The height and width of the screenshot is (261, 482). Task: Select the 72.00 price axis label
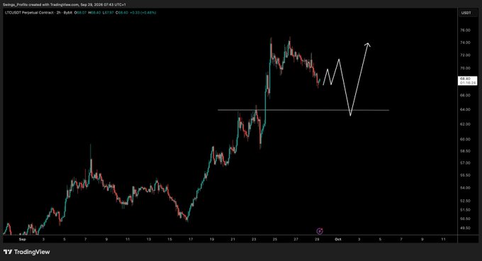coord(465,55)
